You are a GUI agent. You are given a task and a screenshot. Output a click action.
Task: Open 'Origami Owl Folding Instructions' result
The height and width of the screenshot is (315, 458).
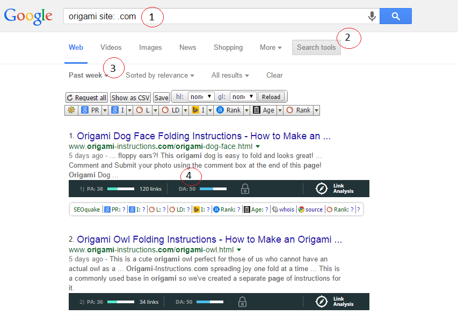point(209,239)
